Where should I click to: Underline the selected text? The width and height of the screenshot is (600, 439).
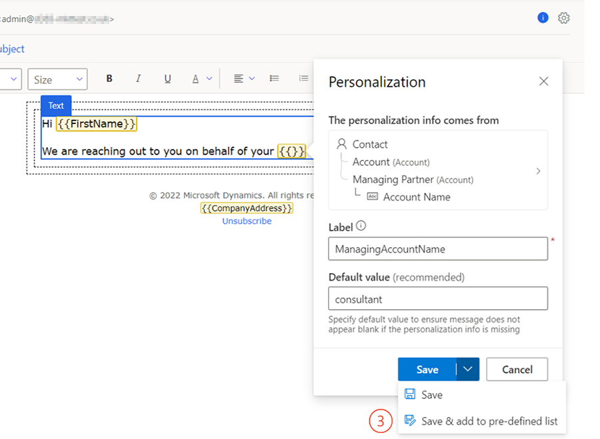pyautogui.click(x=167, y=78)
